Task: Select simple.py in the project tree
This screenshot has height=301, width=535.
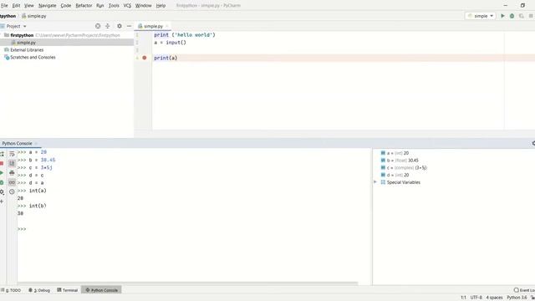Action: [26, 43]
